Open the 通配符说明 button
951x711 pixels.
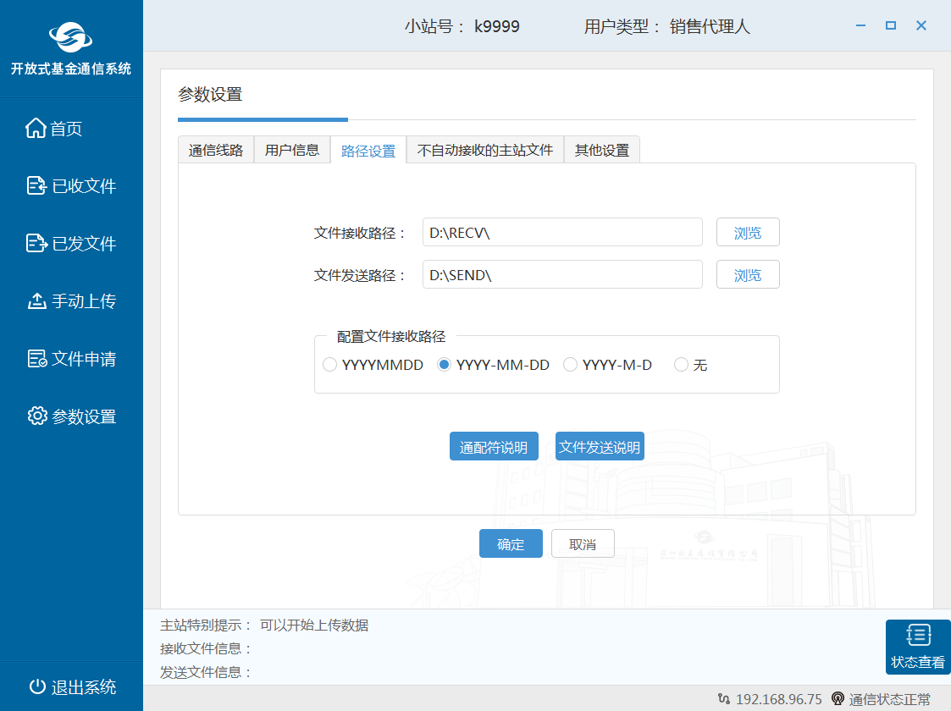coord(494,447)
